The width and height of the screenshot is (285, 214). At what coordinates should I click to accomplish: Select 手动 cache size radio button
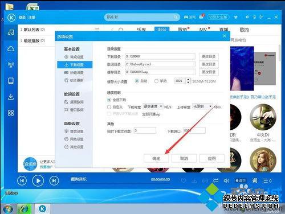pos(156,81)
